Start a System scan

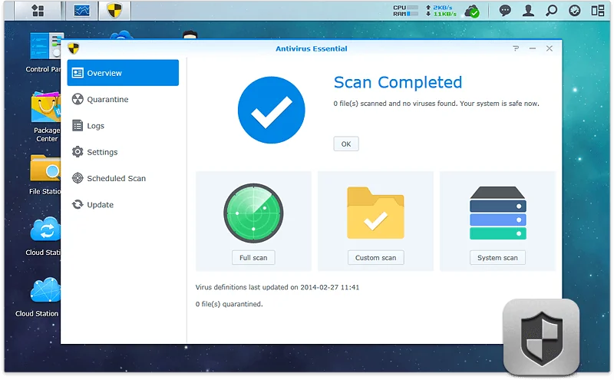point(497,257)
